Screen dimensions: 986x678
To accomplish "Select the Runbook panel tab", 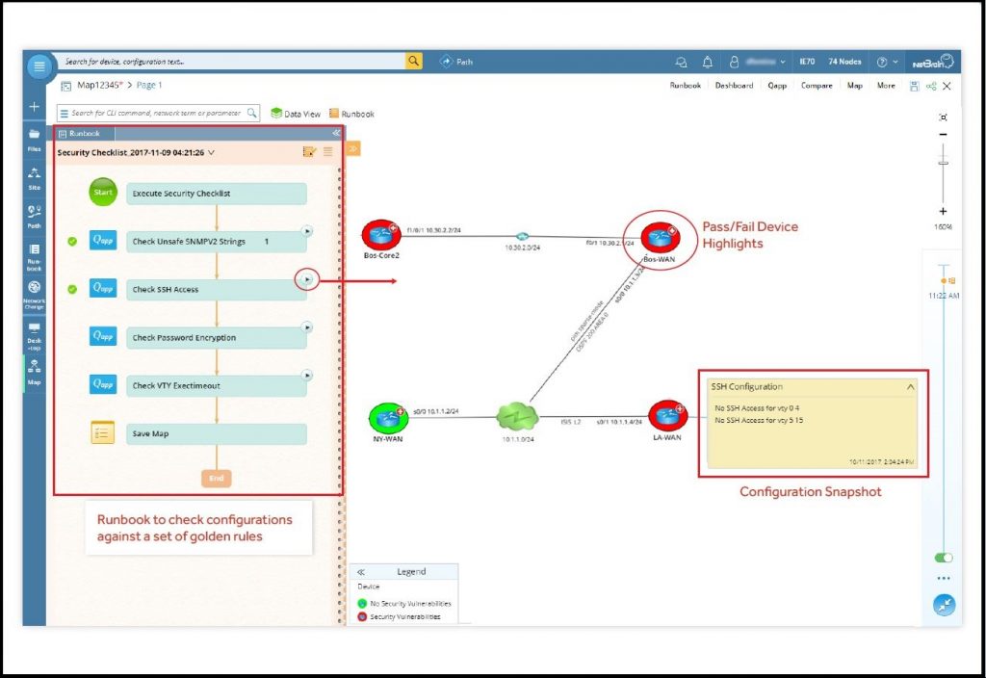I will 85,133.
